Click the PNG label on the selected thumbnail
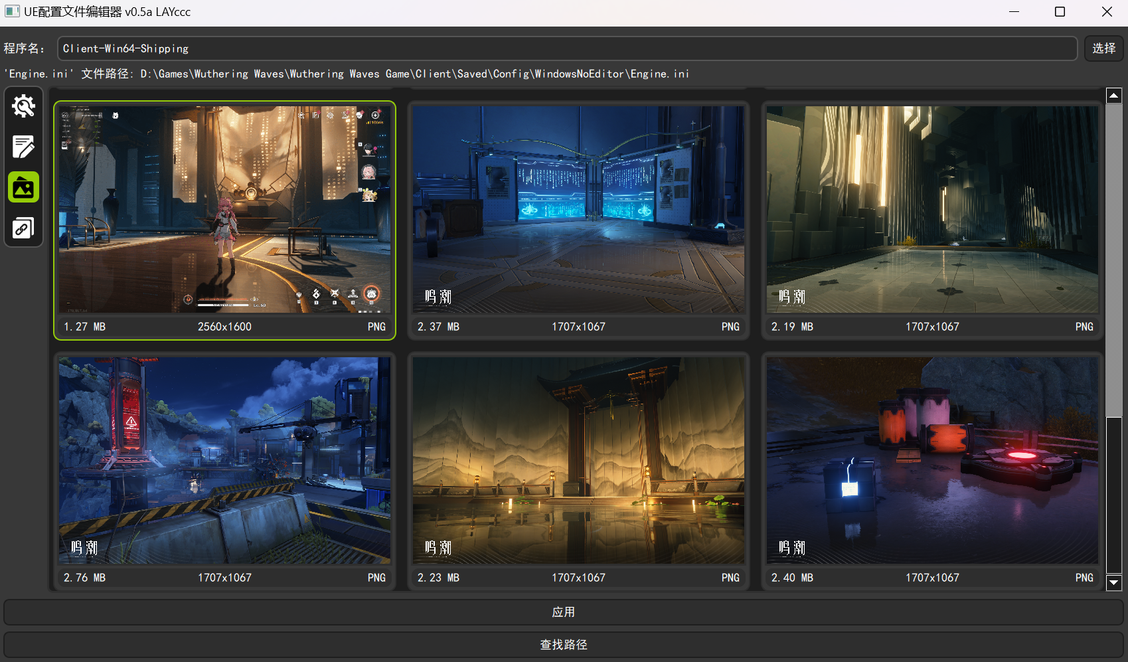Screen dimensions: 1128x662 tap(376, 327)
